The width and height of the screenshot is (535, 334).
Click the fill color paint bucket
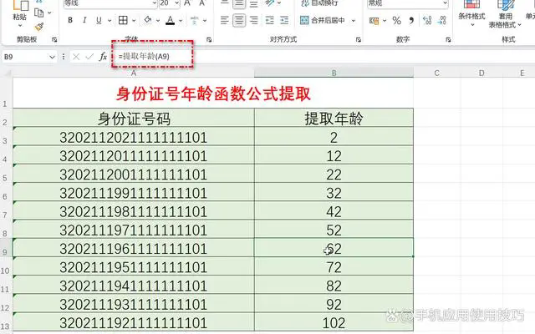pyautogui.click(x=149, y=21)
